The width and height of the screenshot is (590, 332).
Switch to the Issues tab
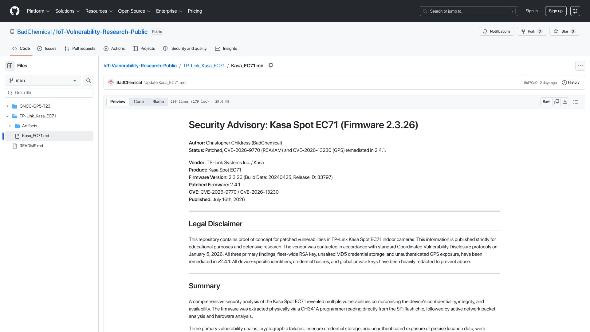(x=47, y=49)
